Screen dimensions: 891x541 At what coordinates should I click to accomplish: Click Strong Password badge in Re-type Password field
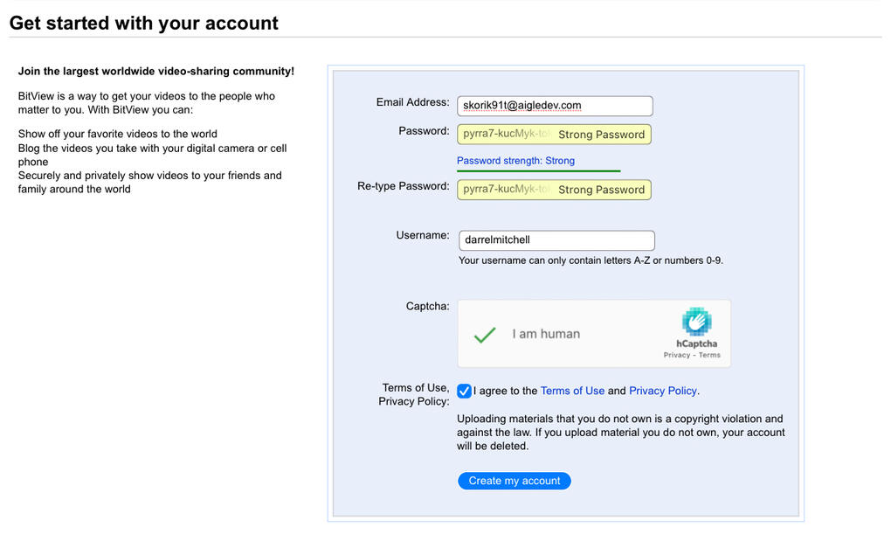(x=601, y=190)
